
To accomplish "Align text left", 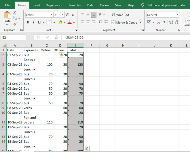I will 82,22.
